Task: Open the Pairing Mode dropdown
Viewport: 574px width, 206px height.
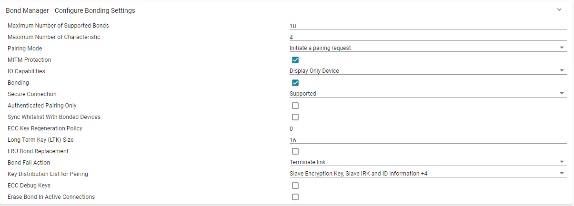Action: [x=427, y=48]
